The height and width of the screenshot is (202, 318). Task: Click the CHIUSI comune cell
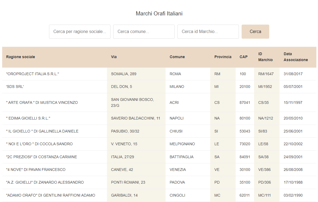pyautogui.click(x=176, y=131)
